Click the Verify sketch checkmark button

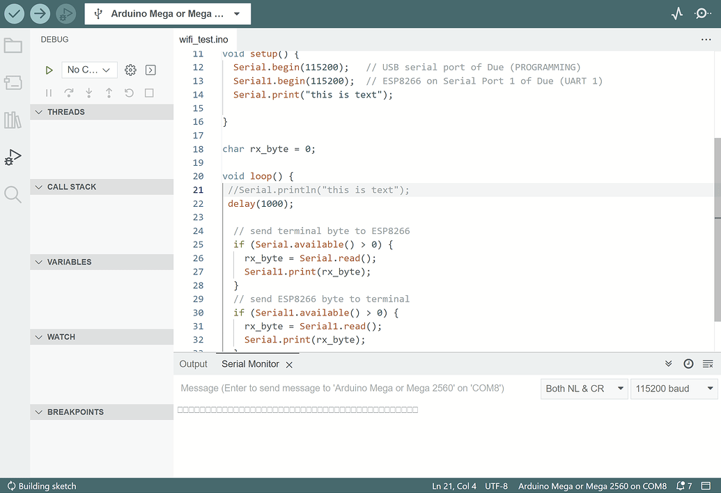pyautogui.click(x=14, y=13)
